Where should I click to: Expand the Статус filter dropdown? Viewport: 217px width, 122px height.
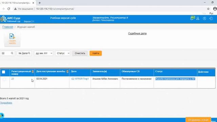(63, 53)
